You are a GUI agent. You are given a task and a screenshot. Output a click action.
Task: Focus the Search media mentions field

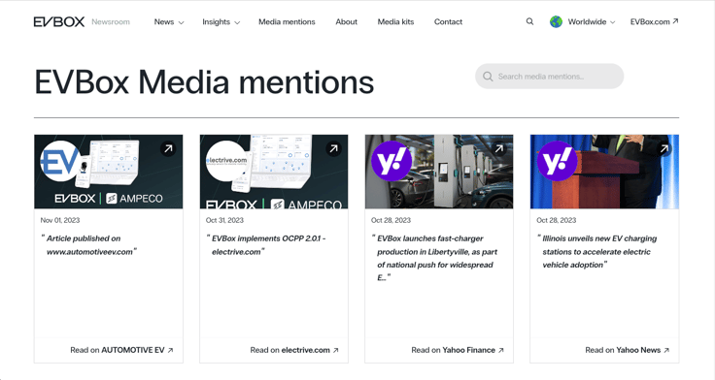(550, 77)
